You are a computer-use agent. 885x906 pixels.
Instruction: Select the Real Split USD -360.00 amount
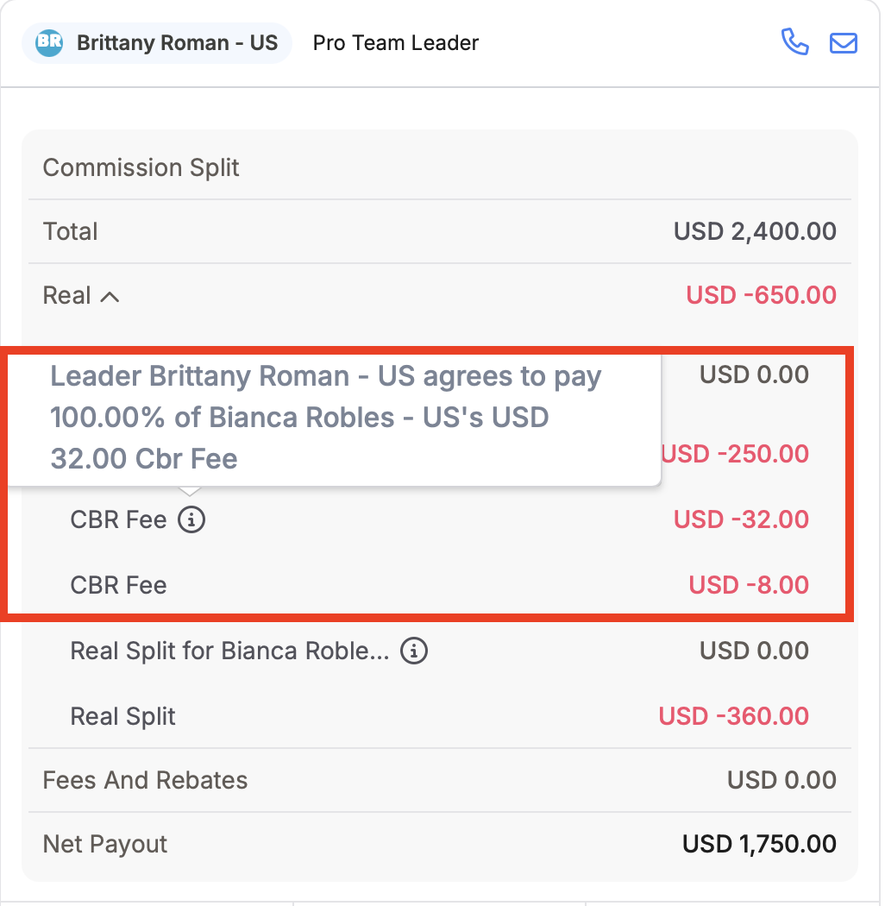click(733, 716)
